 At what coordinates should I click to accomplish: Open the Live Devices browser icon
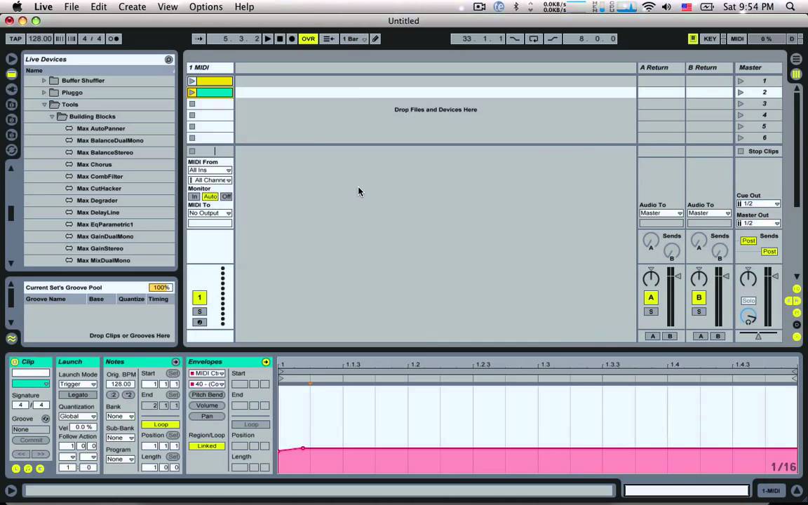coord(11,74)
